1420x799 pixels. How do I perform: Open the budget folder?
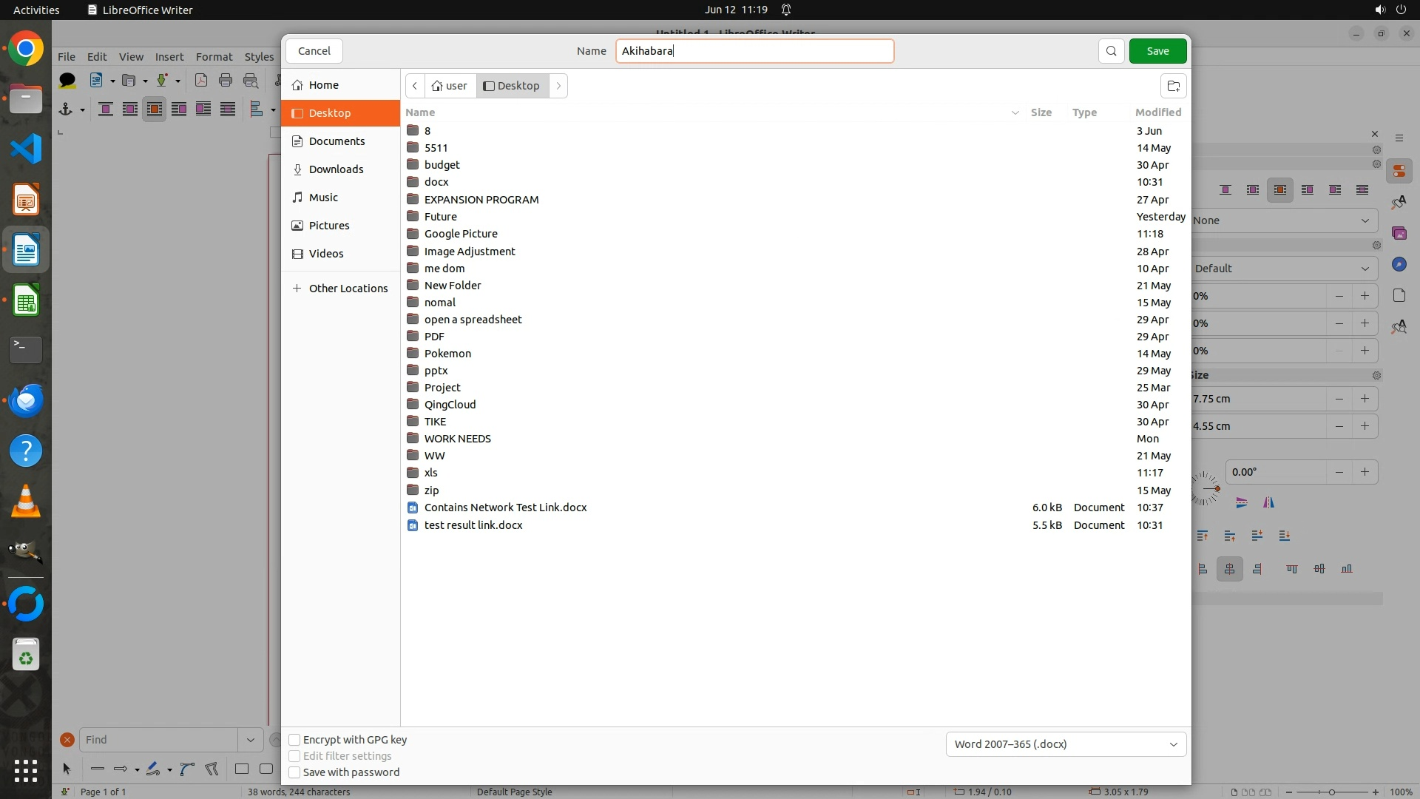442,165
